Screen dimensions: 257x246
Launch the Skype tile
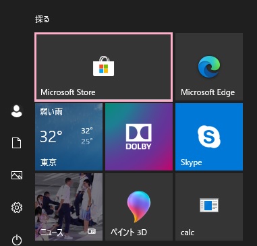(x=209, y=137)
